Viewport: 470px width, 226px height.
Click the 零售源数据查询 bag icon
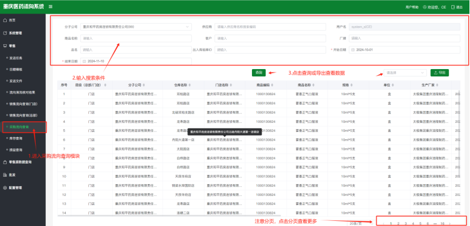(x=5, y=162)
